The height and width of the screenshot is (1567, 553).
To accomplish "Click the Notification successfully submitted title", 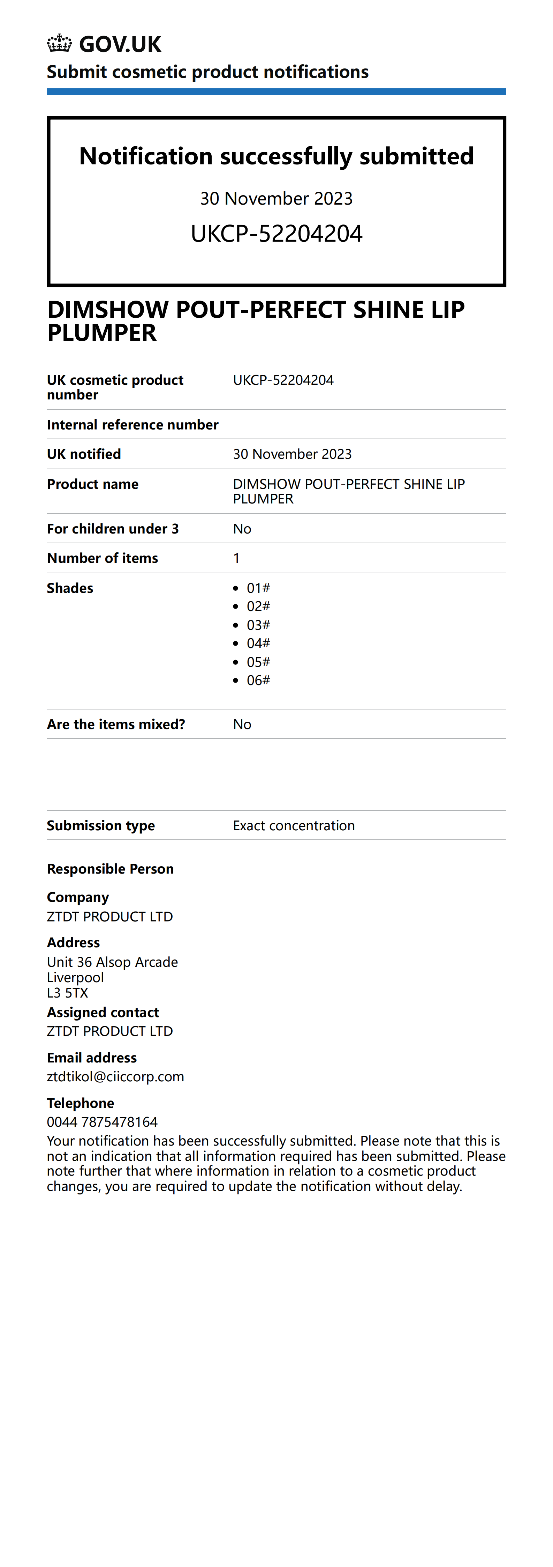I will (276, 156).
